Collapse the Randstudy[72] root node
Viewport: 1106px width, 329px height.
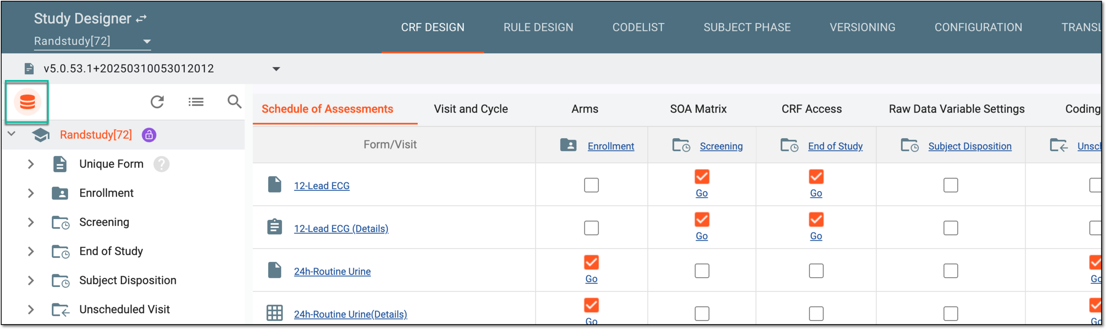click(x=12, y=134)
